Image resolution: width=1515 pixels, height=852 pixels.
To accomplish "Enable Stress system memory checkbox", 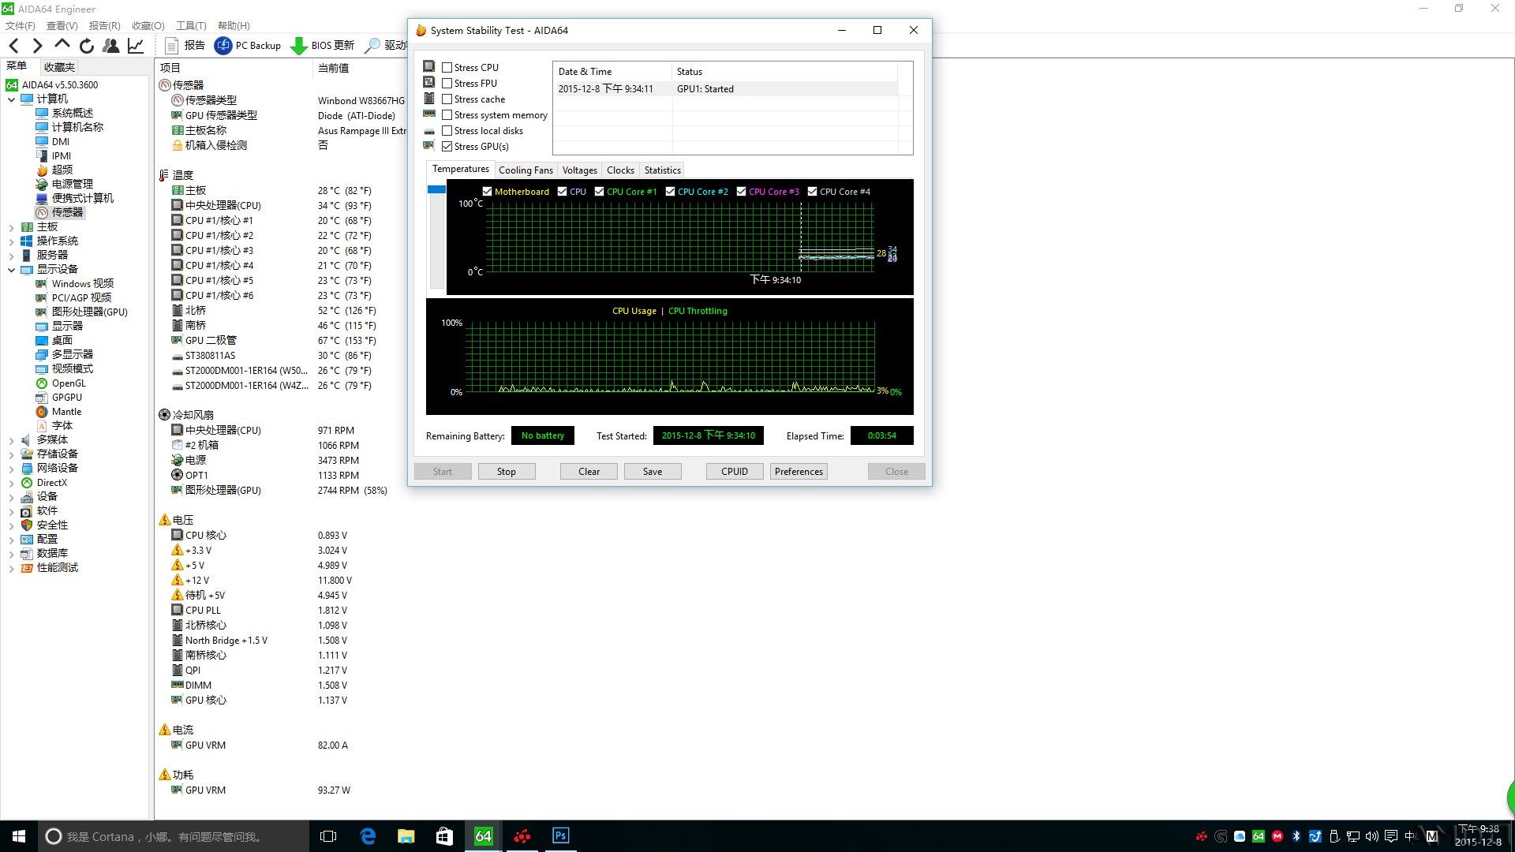I will [447, 115].
